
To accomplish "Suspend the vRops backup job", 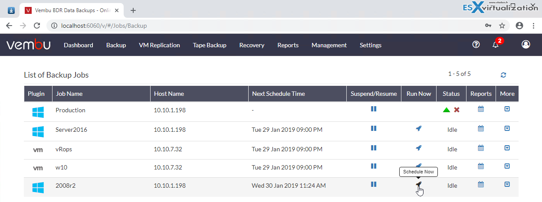I will (374, 148).
